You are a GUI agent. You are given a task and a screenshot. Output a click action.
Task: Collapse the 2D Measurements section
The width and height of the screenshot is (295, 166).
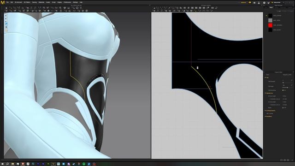pos(265,111)
